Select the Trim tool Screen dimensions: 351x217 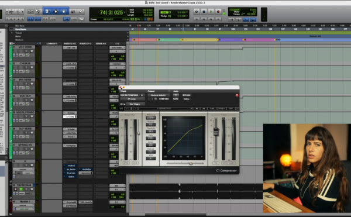(47, 11)
